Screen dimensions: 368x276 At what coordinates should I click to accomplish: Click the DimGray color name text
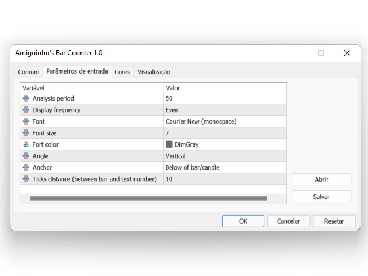(186, 144)
